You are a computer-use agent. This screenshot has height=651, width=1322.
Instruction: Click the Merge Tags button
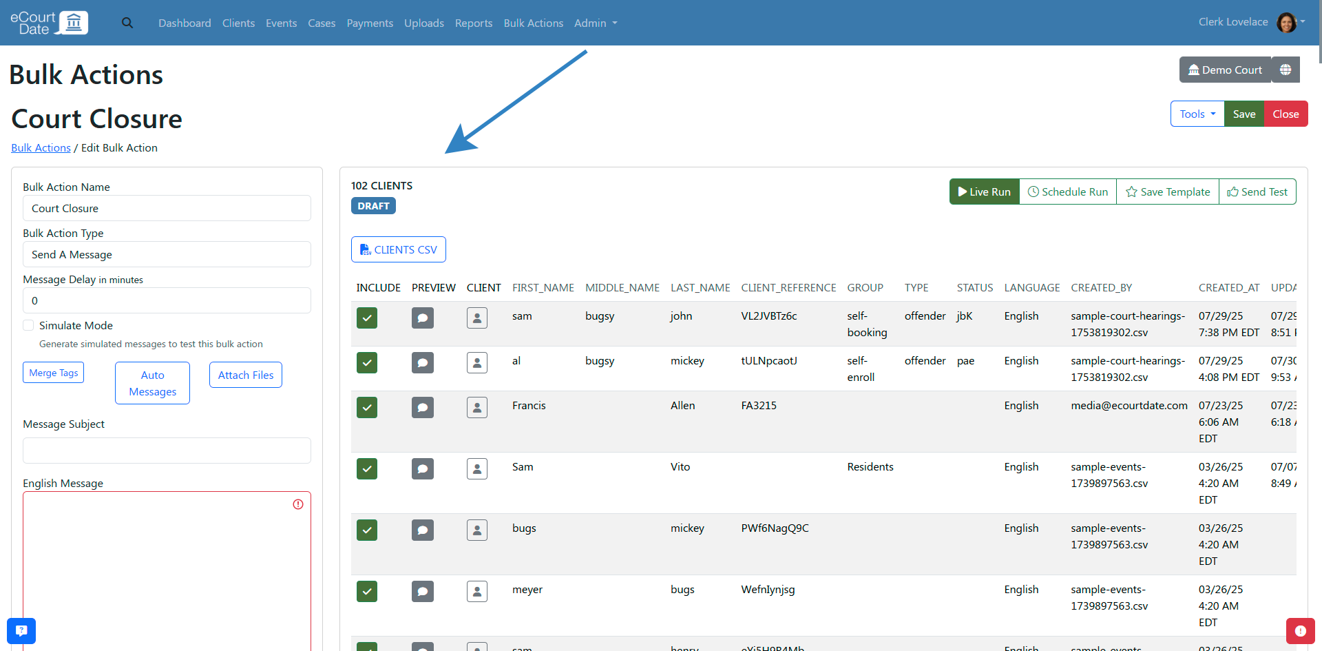(x=54, y=373)
